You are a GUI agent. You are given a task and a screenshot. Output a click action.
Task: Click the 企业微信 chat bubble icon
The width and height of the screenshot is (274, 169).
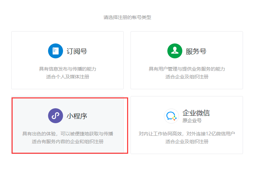171,116
